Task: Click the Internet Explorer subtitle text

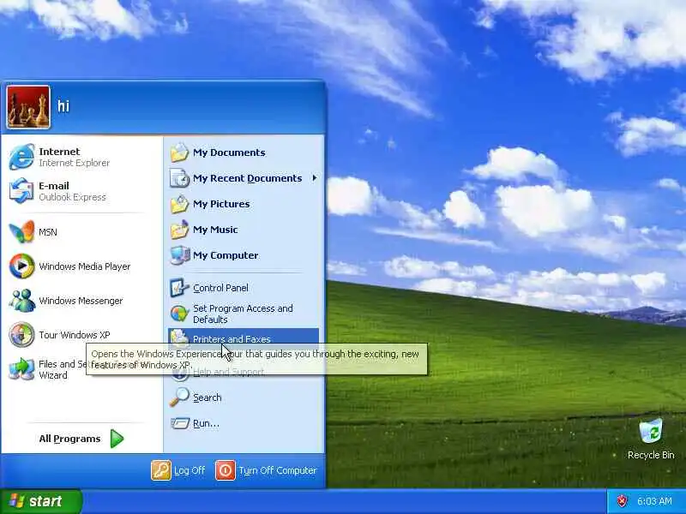Action: point(75,163)
